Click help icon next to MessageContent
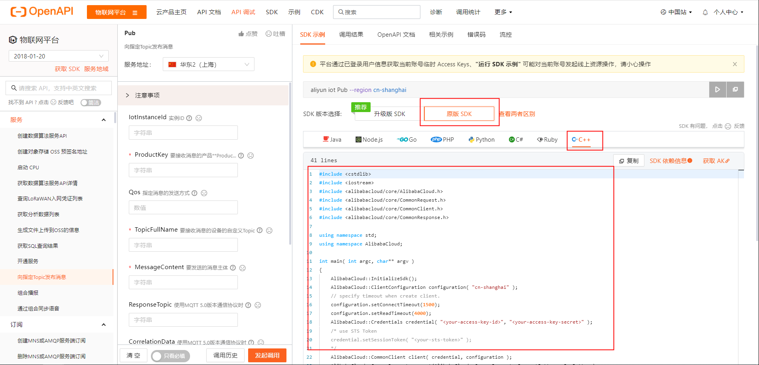The height and width of the screenshot is (365, 759). (x=233, y=268)
